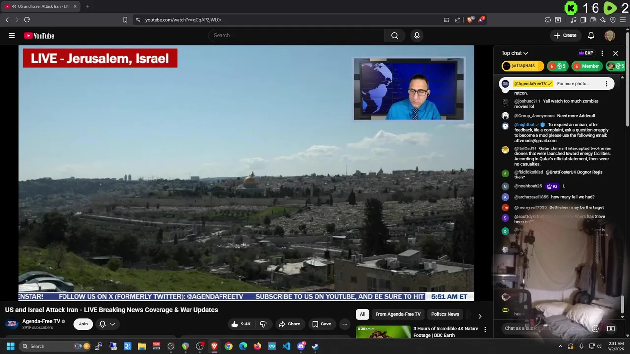The height and width of the screenshot is (354, 630).
Task: Close the live chat panel
Action: [x=615, y=53]
